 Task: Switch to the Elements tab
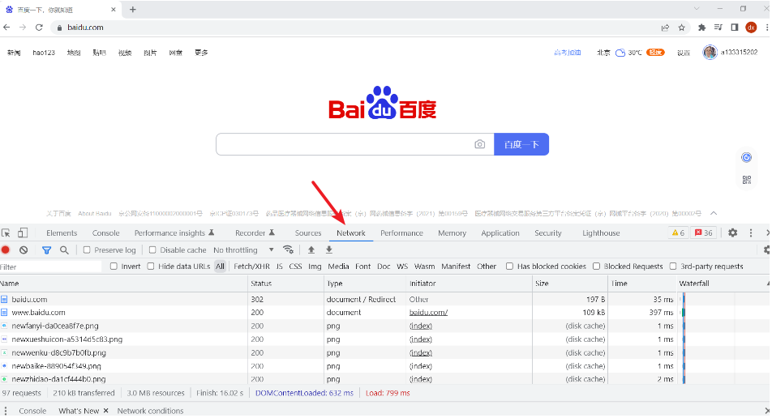tap(62, 233)
